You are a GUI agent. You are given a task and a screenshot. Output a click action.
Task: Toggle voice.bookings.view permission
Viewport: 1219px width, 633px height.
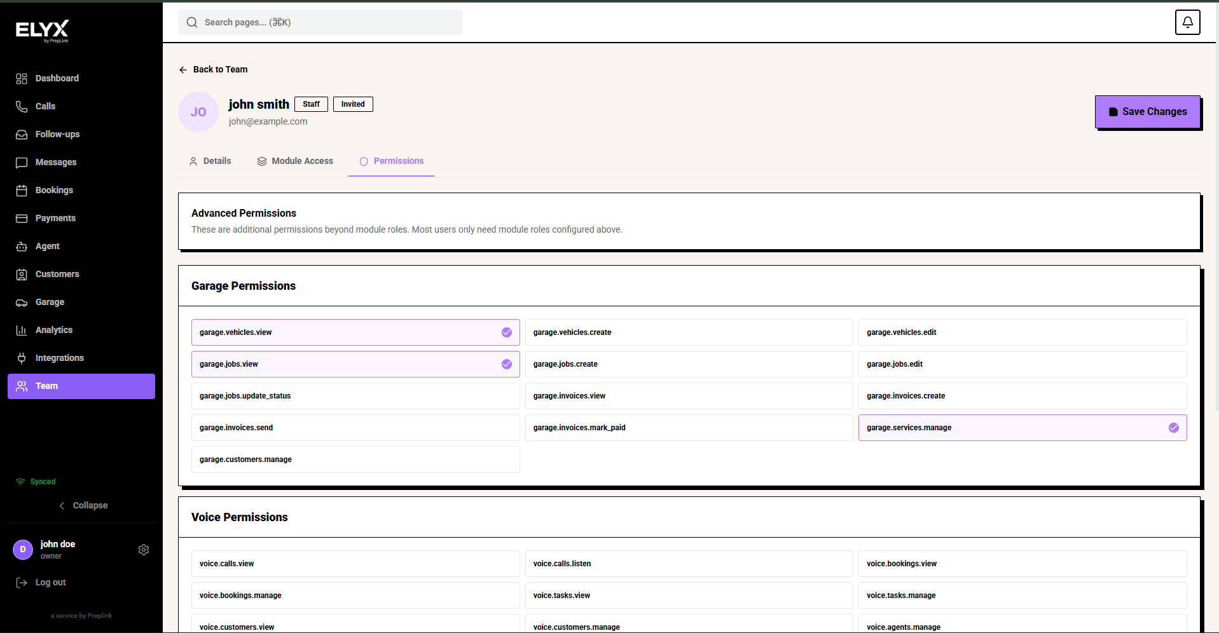coord(1023,564)
